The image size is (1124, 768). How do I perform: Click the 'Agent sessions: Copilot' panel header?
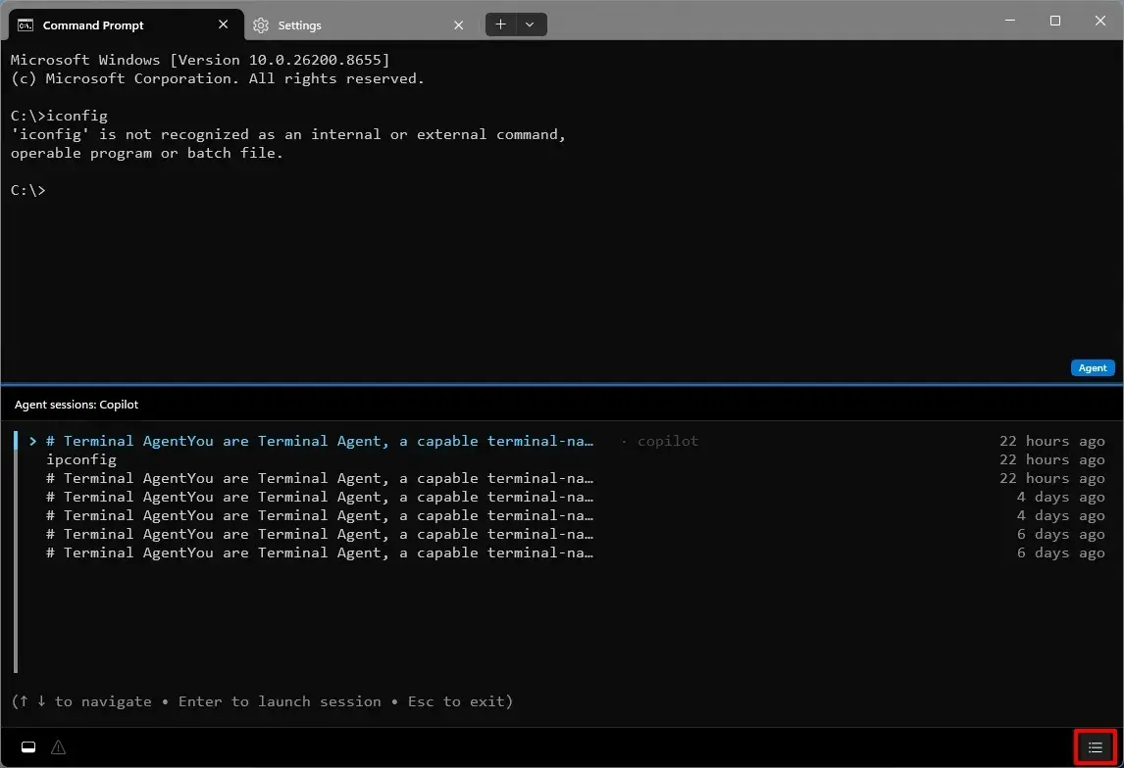tap(77, 405)
